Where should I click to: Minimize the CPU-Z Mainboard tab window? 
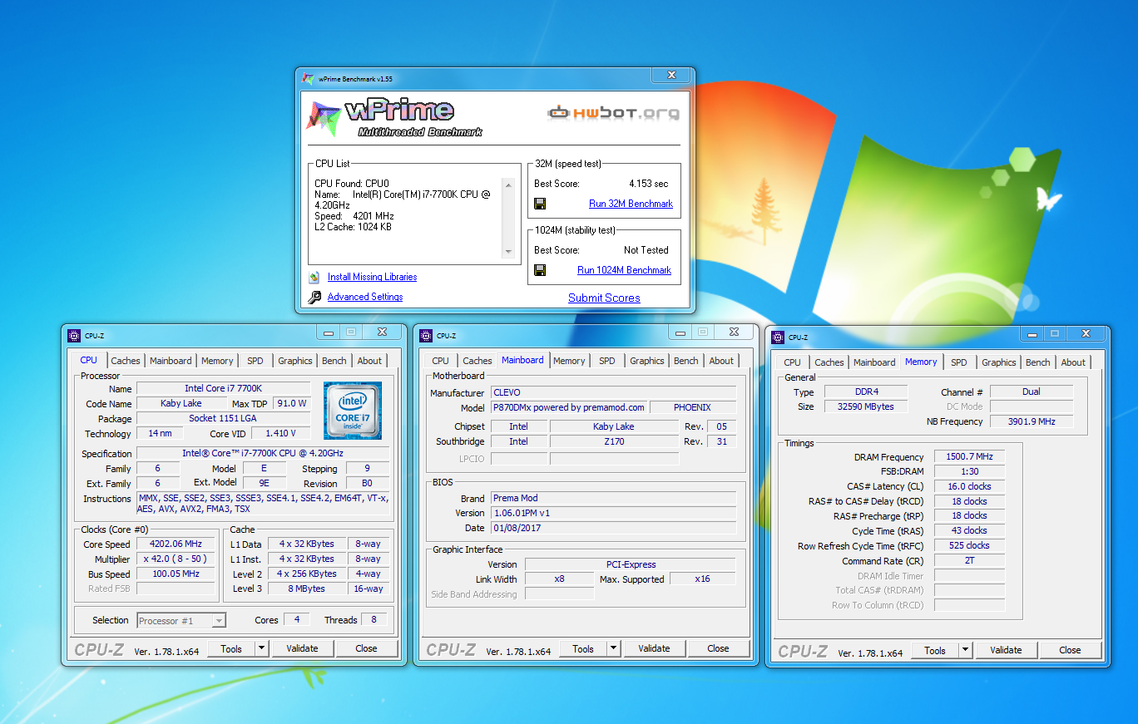(x=680, y=332)
